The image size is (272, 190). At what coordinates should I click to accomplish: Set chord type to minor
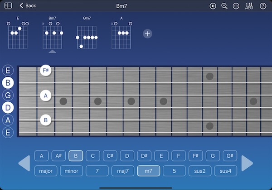click(72, 171)
